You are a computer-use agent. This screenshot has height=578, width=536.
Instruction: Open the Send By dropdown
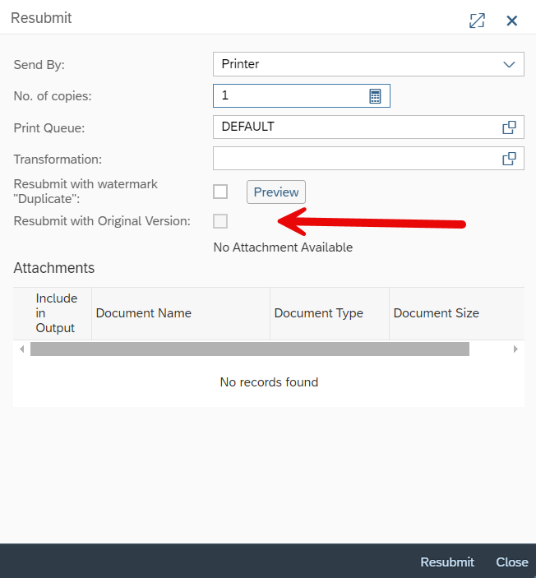[509, 64]
